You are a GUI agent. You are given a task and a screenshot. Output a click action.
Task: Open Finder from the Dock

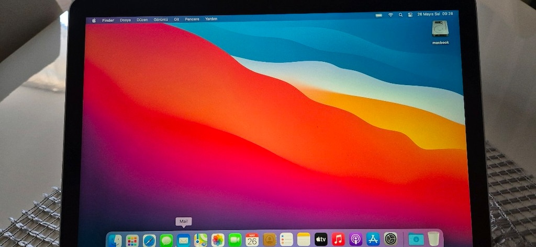coord(115,241)
